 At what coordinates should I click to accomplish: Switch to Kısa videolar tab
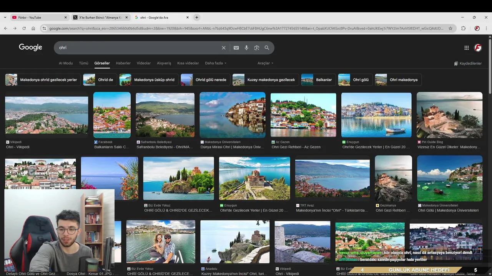coord(188,63)
